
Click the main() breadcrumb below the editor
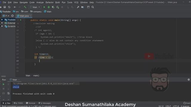click(36, 75)
